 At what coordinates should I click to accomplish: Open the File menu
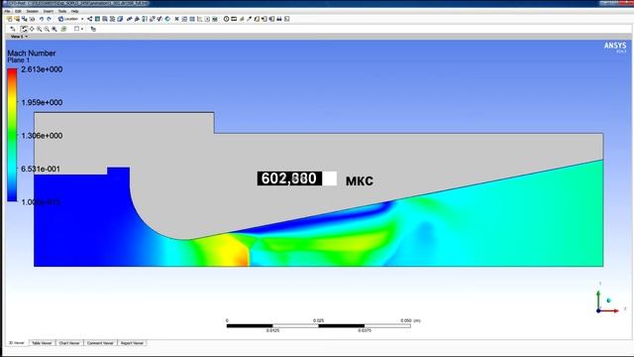pyautogui.click(x=7, y=11)
